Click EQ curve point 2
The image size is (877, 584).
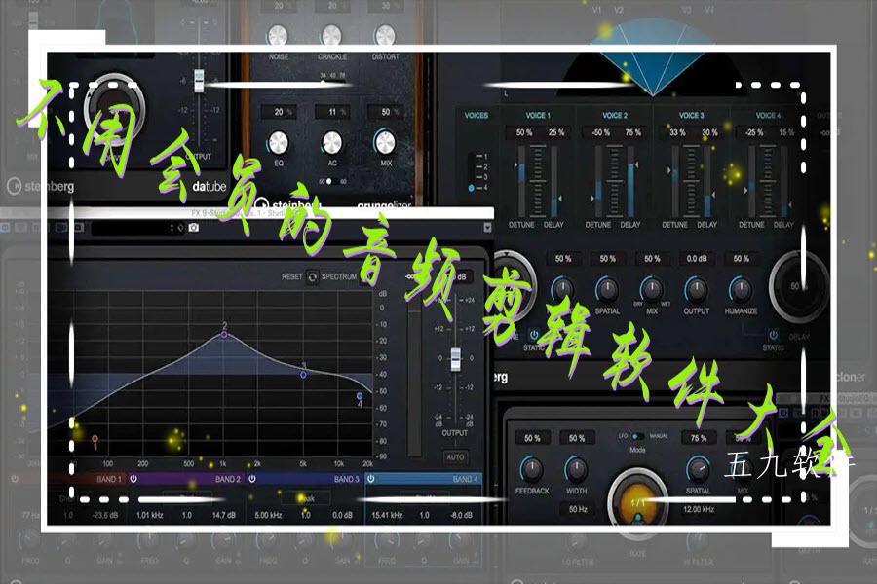pos(224,334)
